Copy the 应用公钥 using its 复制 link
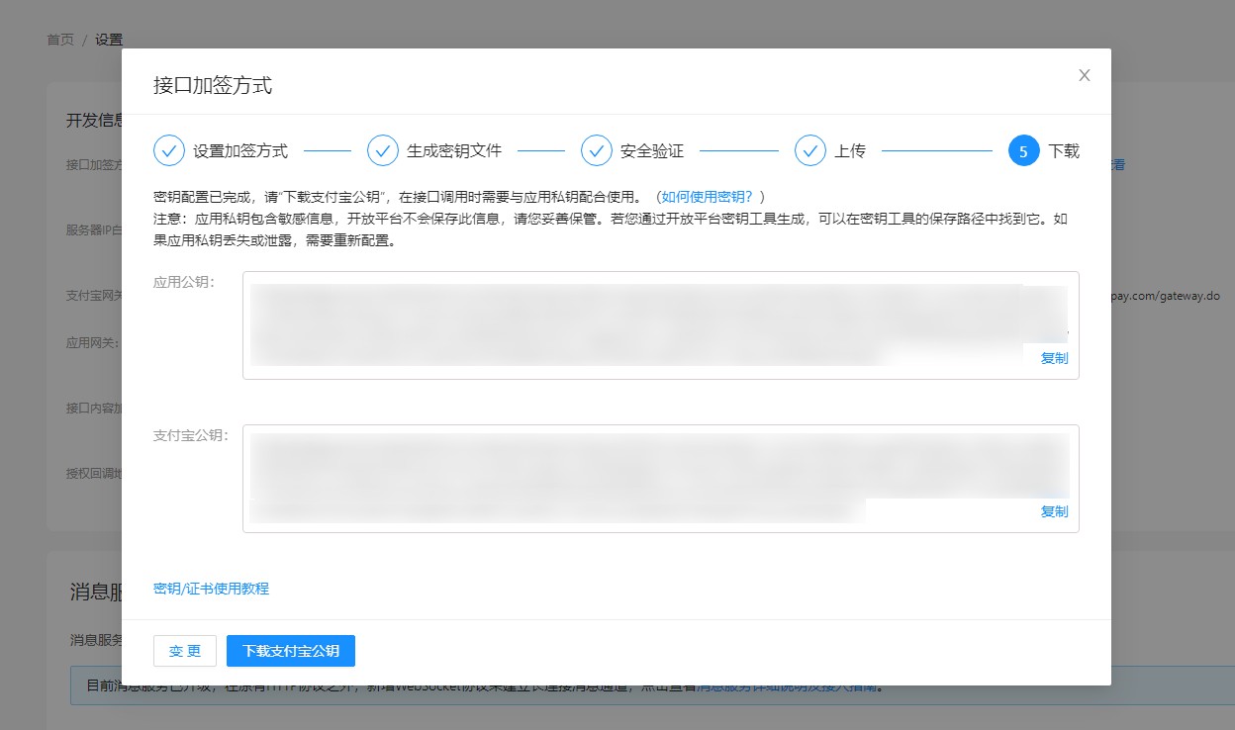The width and height of the screenshot is (1235, 730). pos(1054,358)
